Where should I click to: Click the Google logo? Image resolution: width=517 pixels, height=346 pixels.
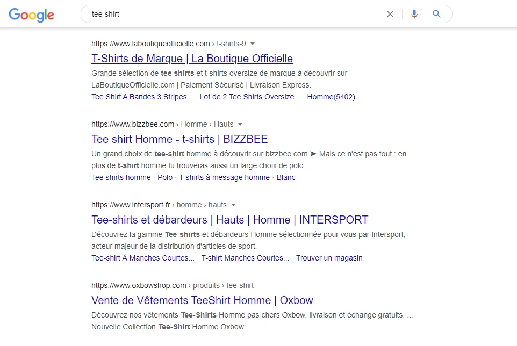coord(31,15)
